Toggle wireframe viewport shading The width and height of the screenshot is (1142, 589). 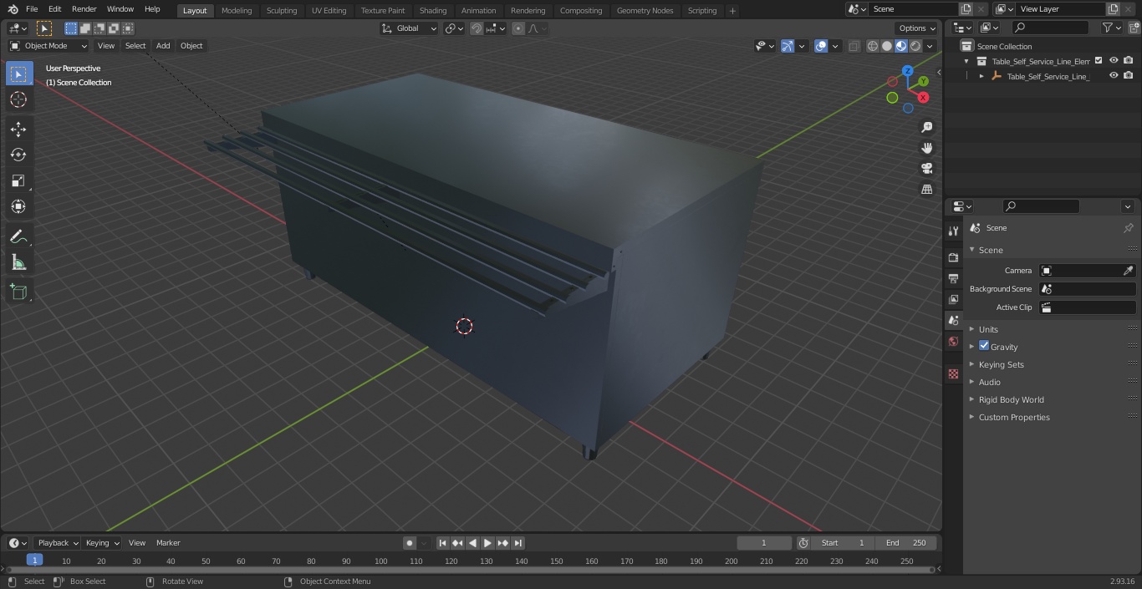(873, 46)
